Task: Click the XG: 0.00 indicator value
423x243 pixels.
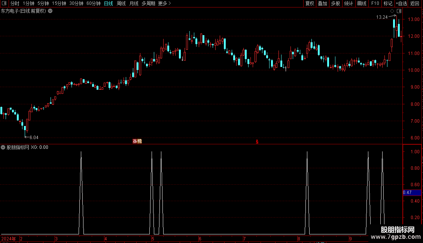Action: click(39, 147)
